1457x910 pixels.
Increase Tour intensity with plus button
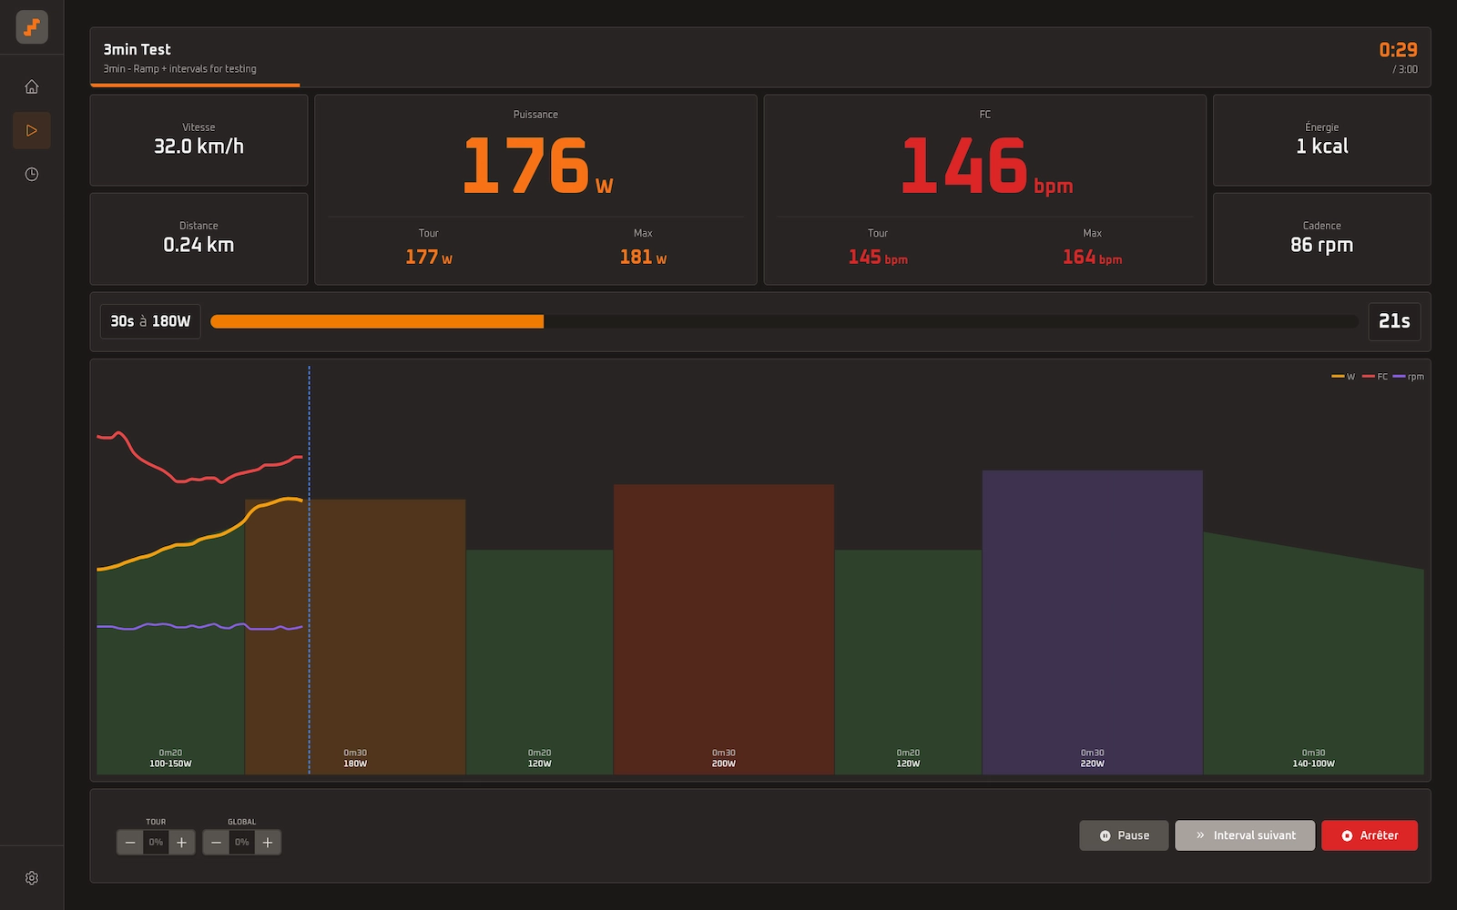pyautogui.click(x=182, y=843)
